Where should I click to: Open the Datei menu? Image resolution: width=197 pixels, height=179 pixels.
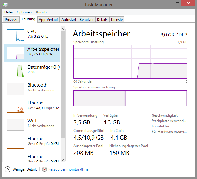click(9, 12)
